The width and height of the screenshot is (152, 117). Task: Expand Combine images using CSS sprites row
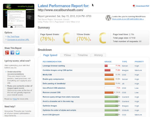pyautogui.click(x=93, y=70)
